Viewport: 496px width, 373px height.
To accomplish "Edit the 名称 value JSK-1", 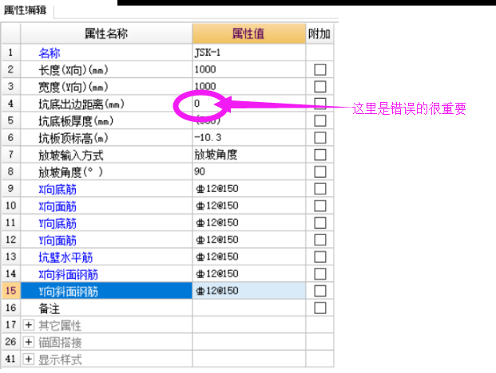I will point(248,53).
